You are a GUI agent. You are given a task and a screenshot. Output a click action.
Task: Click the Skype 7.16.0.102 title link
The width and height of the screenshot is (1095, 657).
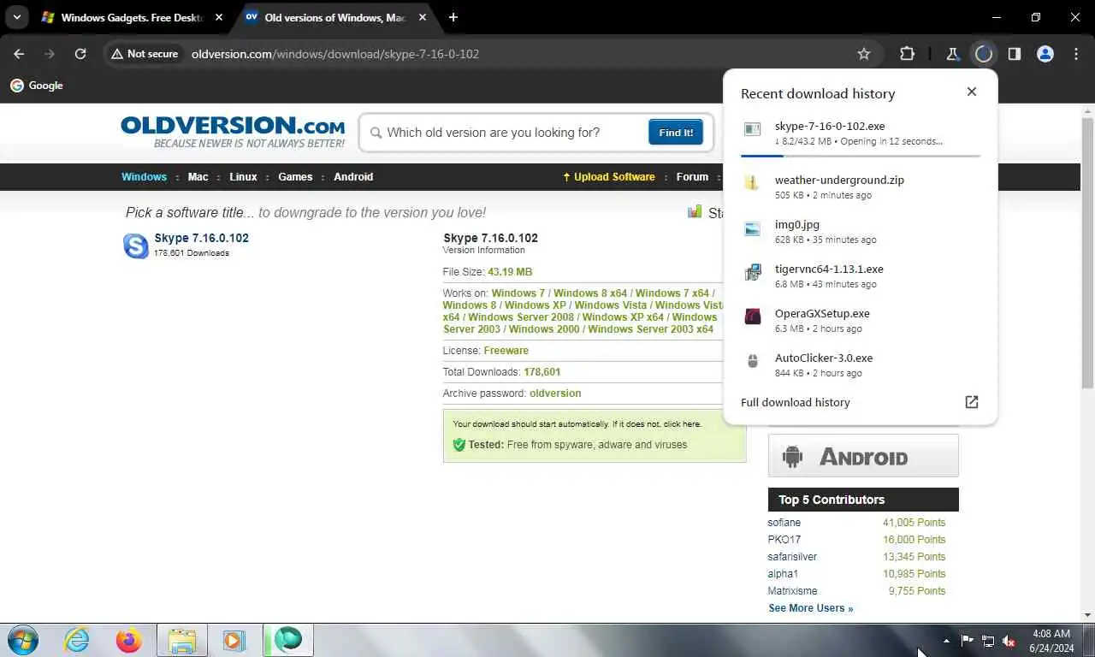[202, 238]
